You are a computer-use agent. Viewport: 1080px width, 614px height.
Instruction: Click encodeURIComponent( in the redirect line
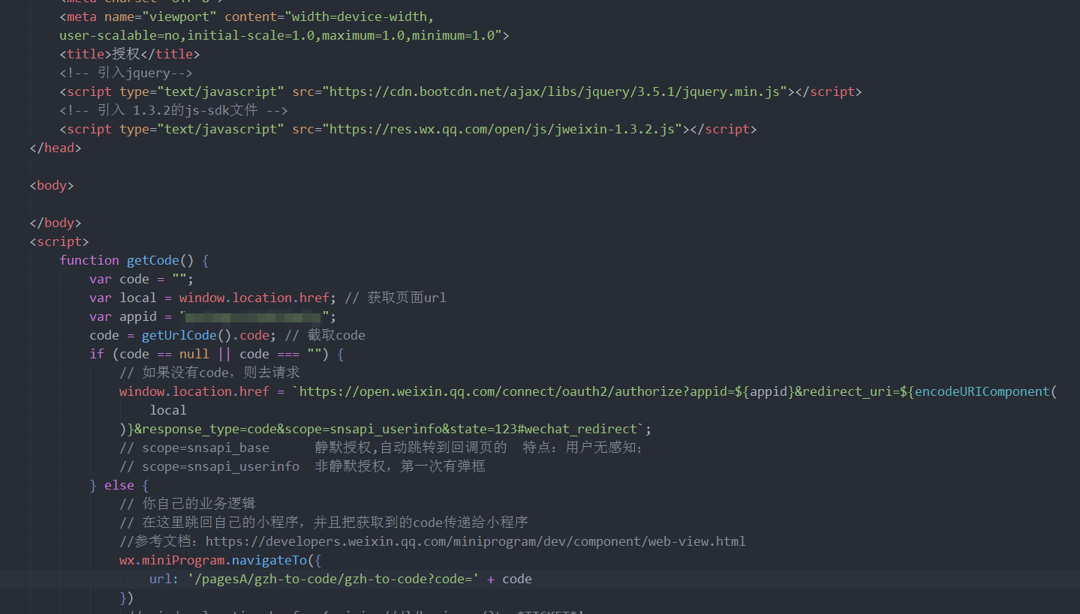(986, 391)
